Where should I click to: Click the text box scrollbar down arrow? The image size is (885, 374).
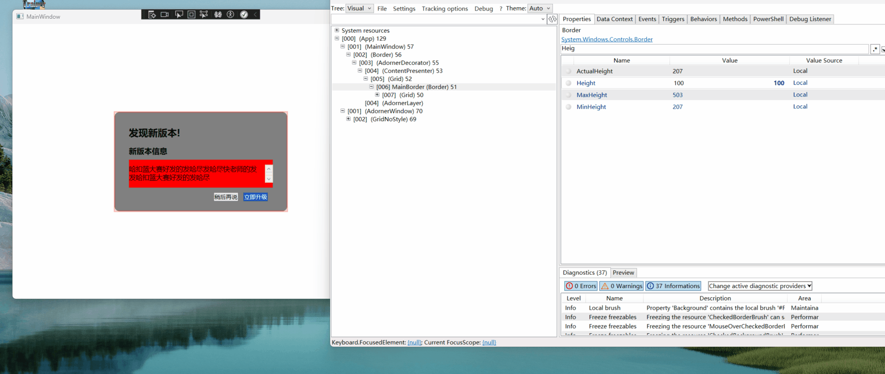click(x=269, y=179)
